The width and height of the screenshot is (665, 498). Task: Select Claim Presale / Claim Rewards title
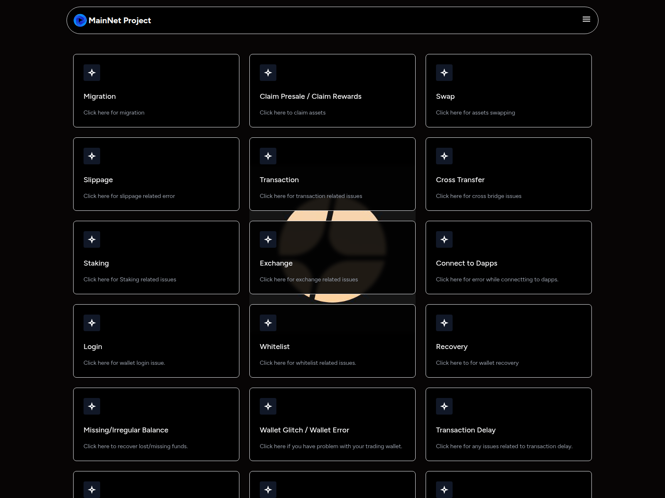coord(310,96)
